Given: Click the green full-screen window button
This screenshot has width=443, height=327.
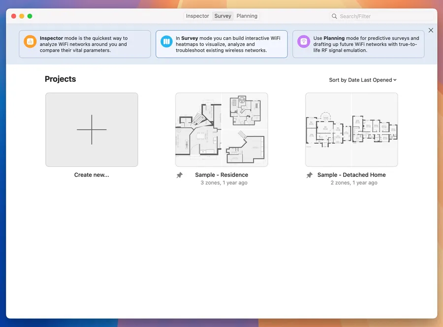Looking at the screenshot, I should (30, 16).
